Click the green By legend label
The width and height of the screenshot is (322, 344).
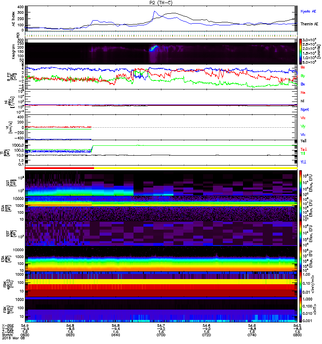click(x=303, y=76)
